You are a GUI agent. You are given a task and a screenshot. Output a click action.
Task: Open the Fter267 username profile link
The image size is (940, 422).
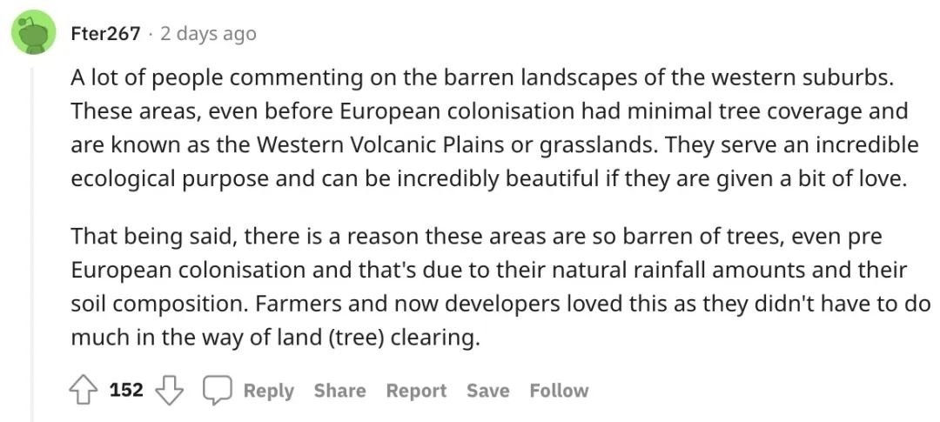(x=105, y=34)
